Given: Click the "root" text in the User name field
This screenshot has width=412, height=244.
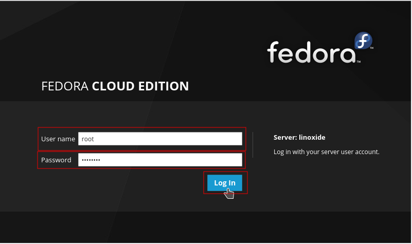Looking at the screenshot, I should pos(87,139).
